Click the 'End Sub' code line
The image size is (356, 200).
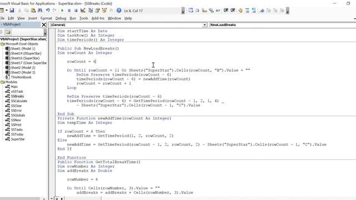pos(66,114)
